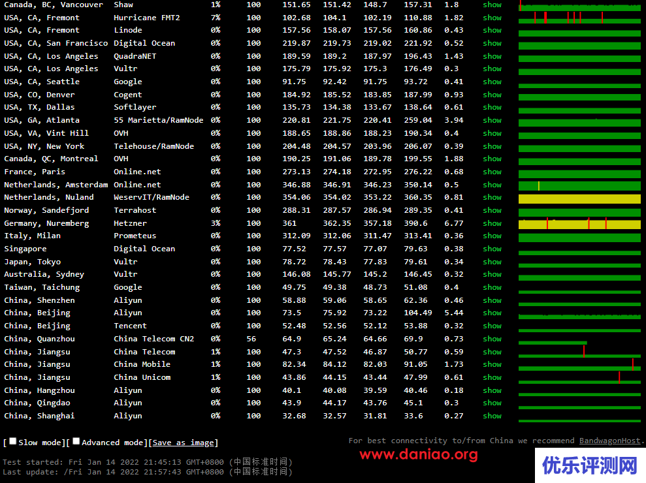Select the "QuadraNET" provider text
The image size is (646, 483).
point(135,56)
